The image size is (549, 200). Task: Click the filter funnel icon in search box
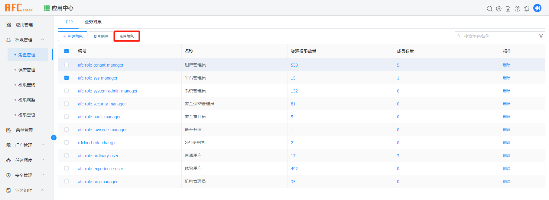pos(541,36)
